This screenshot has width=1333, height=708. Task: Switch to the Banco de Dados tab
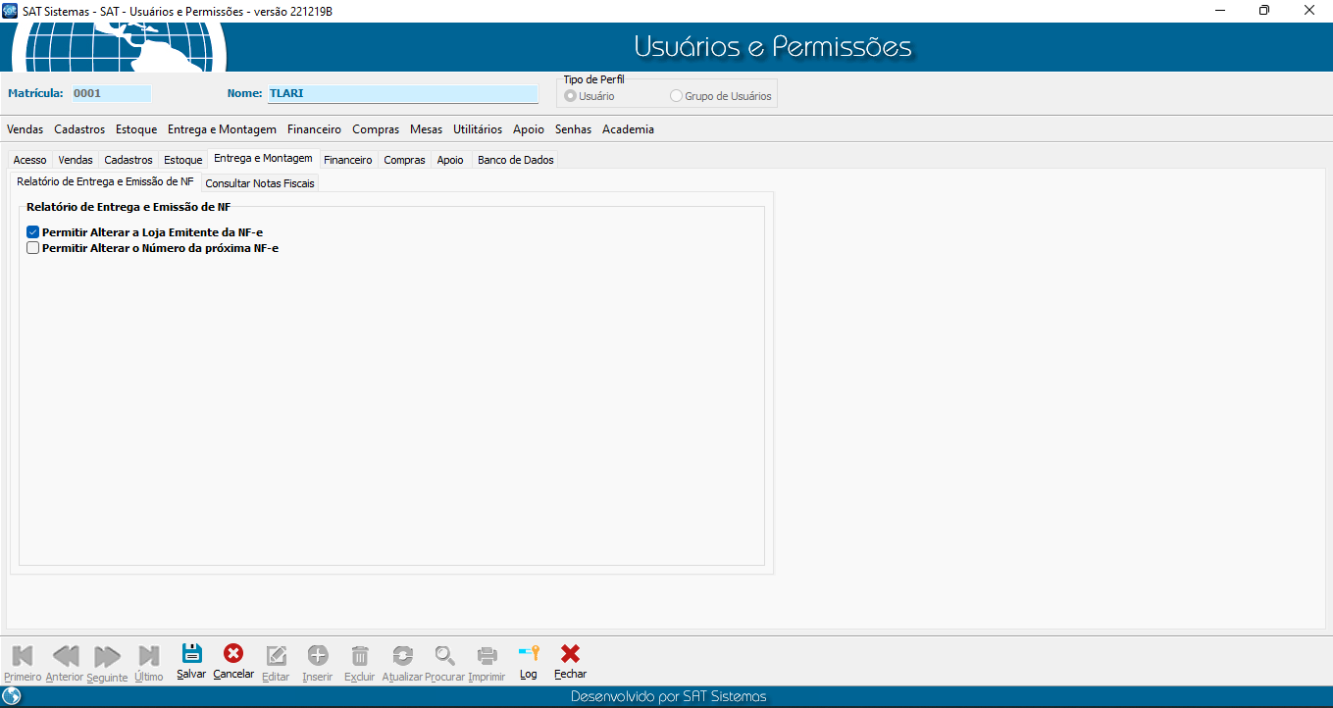[x=515, y=160]
